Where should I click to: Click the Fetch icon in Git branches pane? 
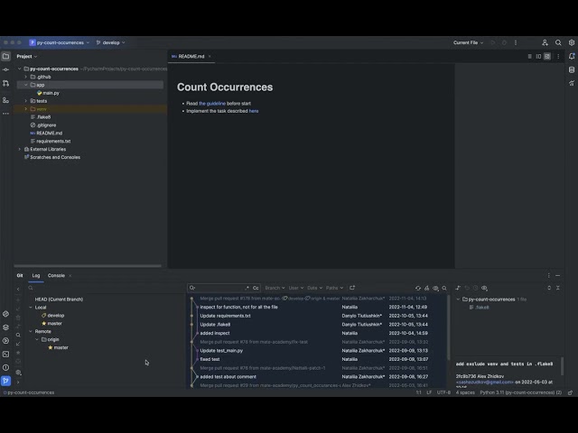point(18,344)
